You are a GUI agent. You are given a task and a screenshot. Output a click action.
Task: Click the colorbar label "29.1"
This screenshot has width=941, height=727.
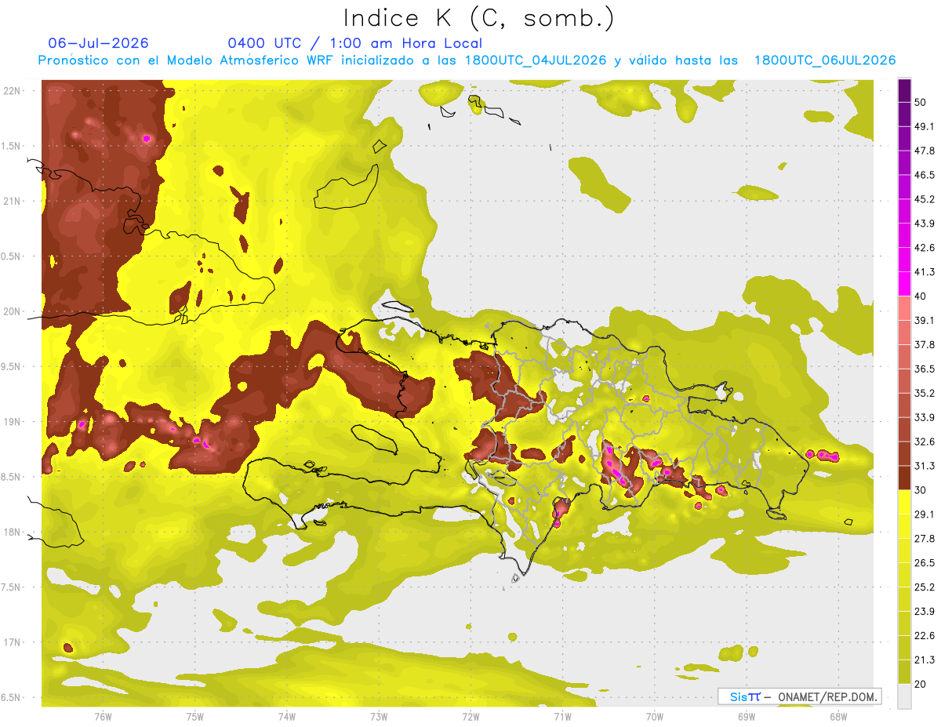click(925, 514)
